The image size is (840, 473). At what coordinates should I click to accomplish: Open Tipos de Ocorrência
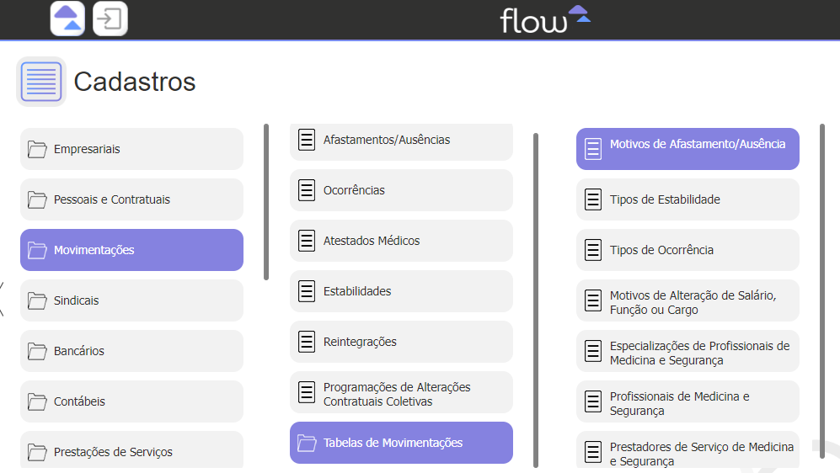coord(688,250)
